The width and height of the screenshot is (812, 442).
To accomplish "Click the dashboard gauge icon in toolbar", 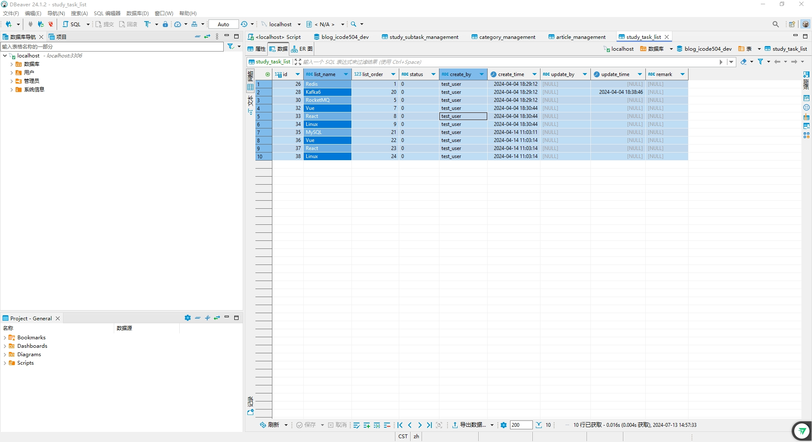I will coord(178,24).
